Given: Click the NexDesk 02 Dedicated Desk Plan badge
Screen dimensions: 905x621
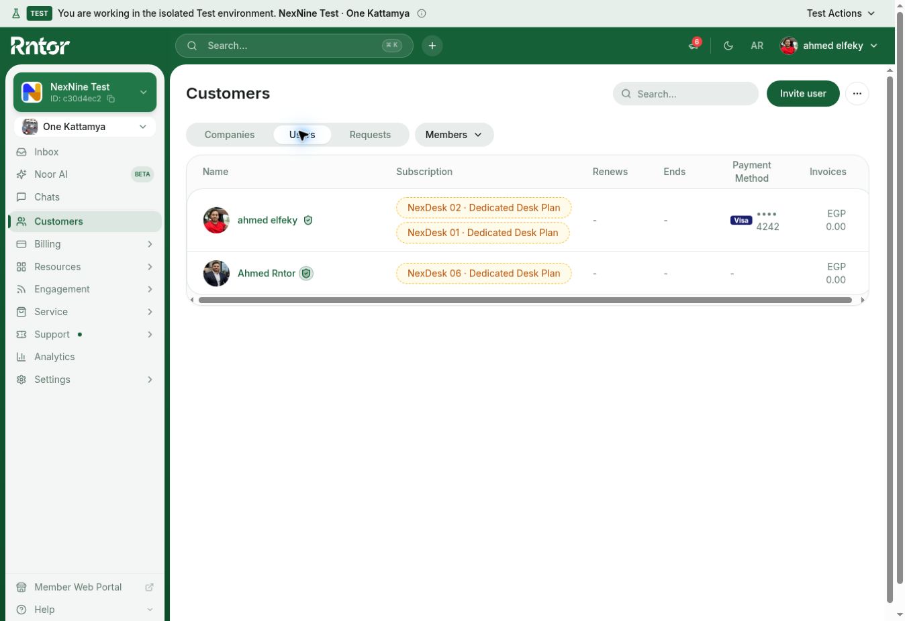Looking at the screenshot, I should pyautogui.click(x=484, y=208).
